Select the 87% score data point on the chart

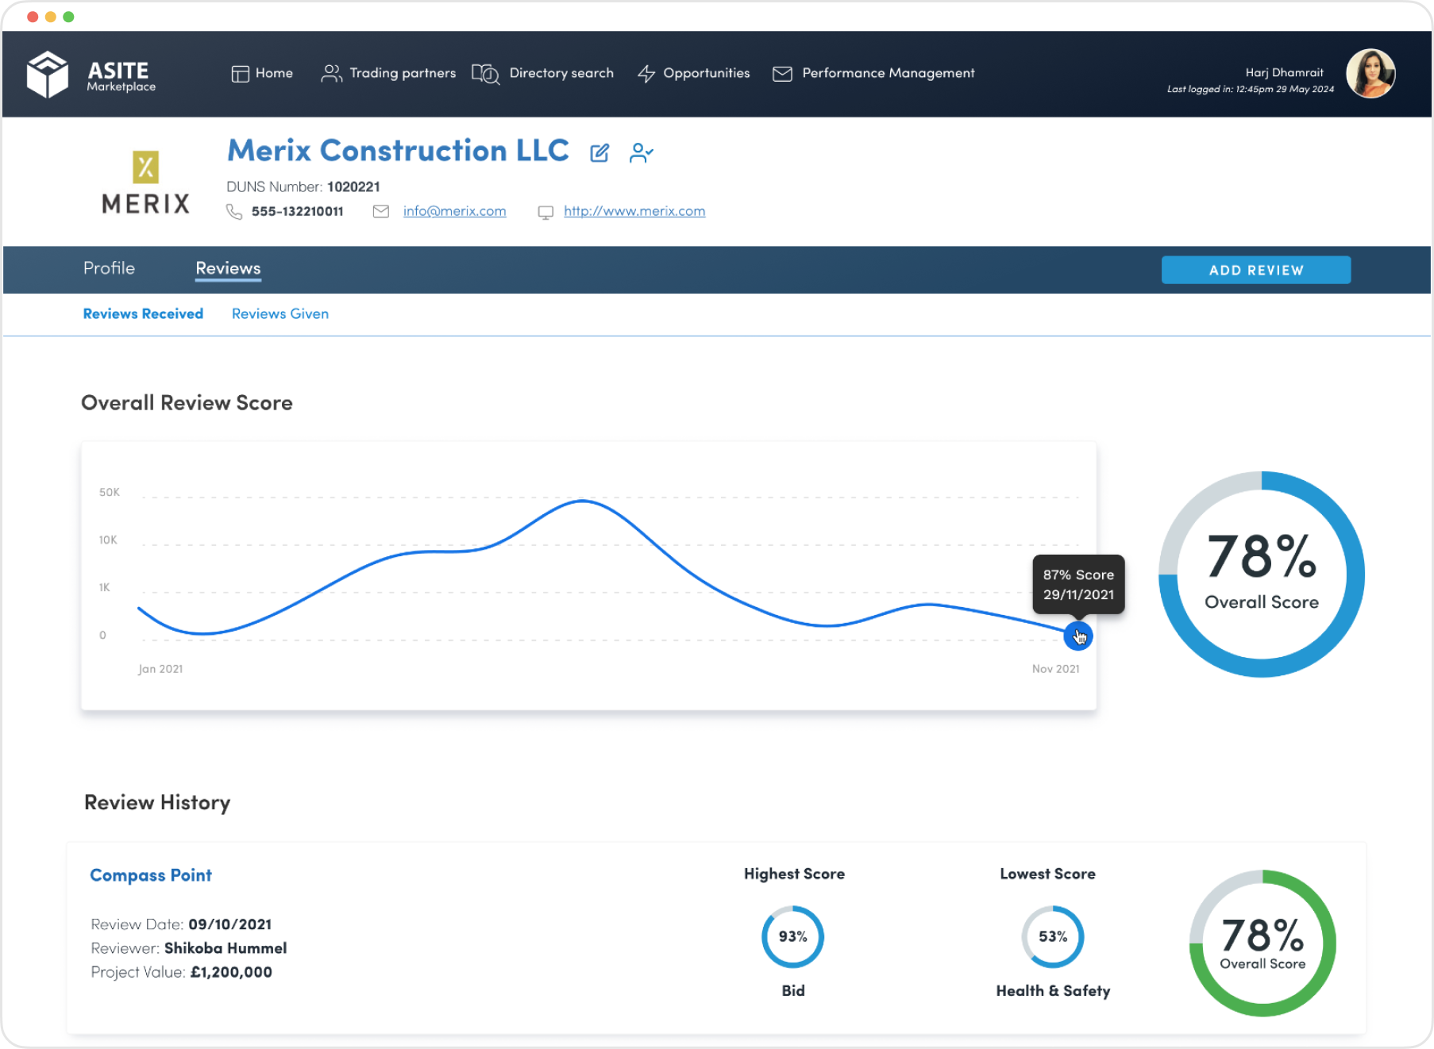tap(1078, 636)
